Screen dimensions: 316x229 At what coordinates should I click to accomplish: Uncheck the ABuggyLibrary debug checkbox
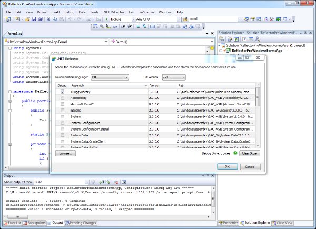(63, 92)
